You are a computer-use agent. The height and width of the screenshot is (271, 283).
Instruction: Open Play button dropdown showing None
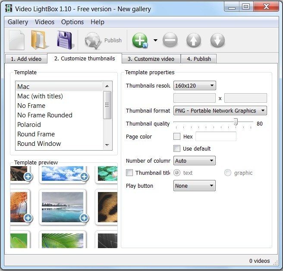click(x=195, y=186)
